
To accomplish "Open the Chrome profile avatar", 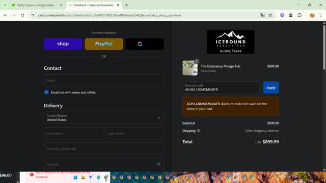I will [312, 15].
